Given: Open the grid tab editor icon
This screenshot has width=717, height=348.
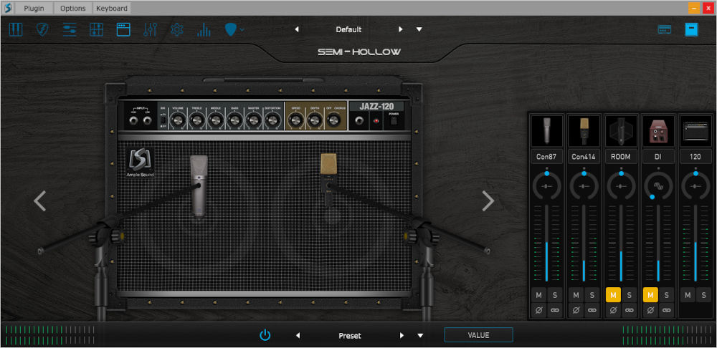Looking at the screenshot, I should (97, 29).
